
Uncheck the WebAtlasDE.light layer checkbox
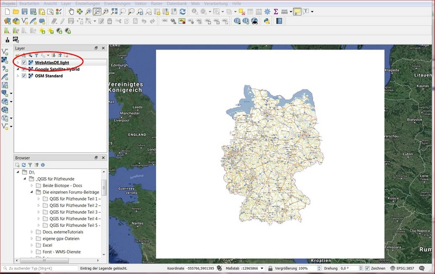(24, 63)
